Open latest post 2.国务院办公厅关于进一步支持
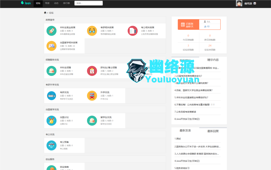 tap(197, 147)
